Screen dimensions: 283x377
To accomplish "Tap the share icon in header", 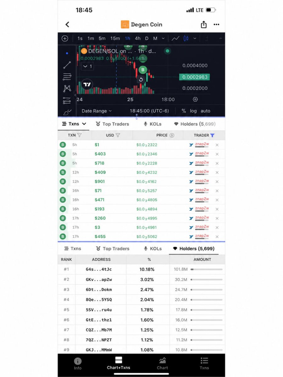I will (x=204, y=25).
